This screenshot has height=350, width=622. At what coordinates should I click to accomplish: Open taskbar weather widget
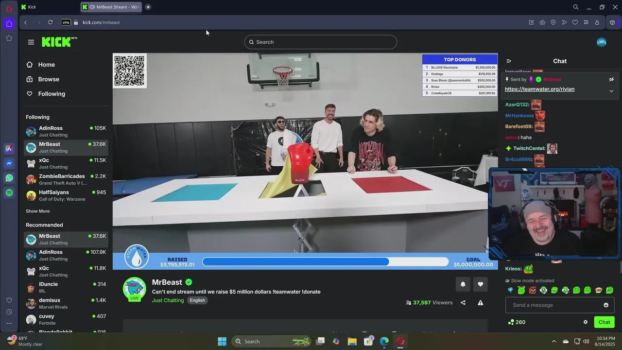pyautogui.click(x=25, y=341)
